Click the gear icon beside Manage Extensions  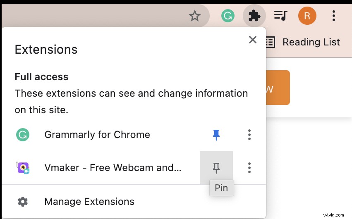(23, 202)
